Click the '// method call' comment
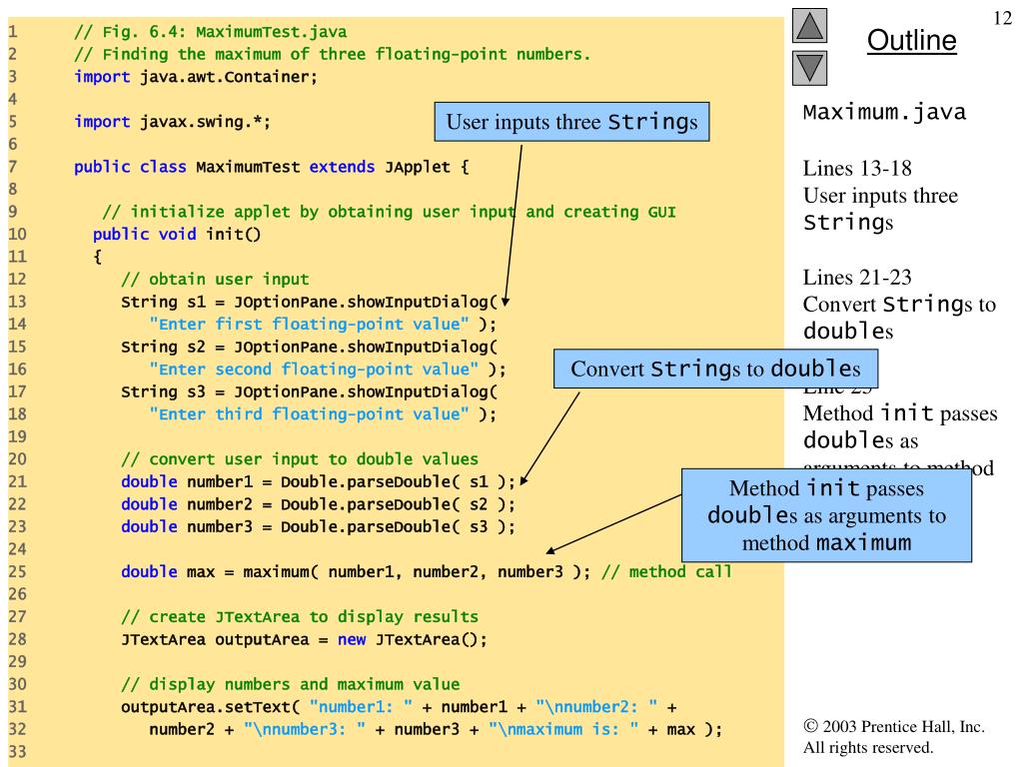Screen dimensions: 1023x767 [666, 572]
